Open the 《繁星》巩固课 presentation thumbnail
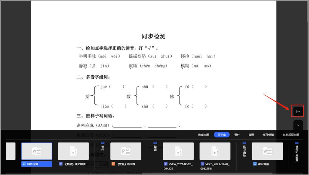Viewport: 309px width, 175px height. tap(126, 151)
